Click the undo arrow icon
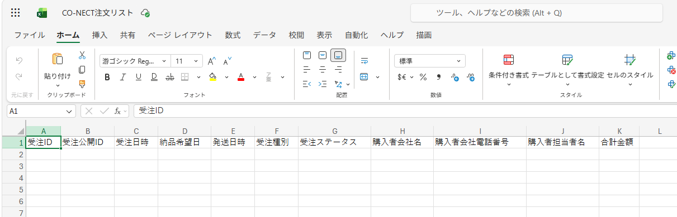The height and width of the screenshot is (217, 677). point(19,60)
